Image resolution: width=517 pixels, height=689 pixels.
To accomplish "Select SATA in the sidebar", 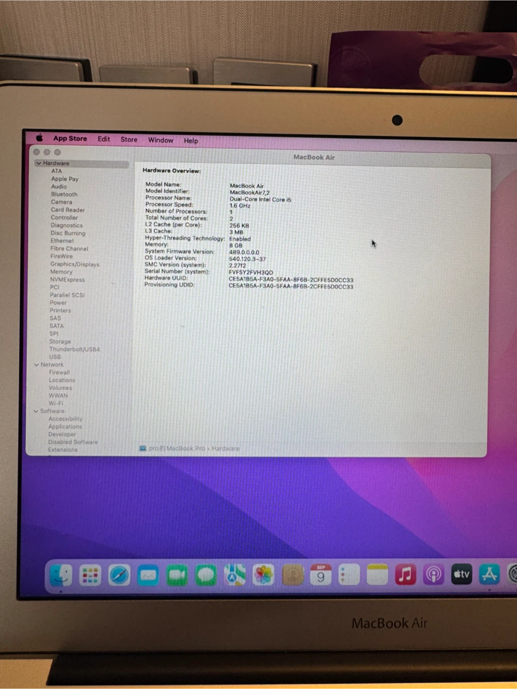I will click(x=56, y=326).
